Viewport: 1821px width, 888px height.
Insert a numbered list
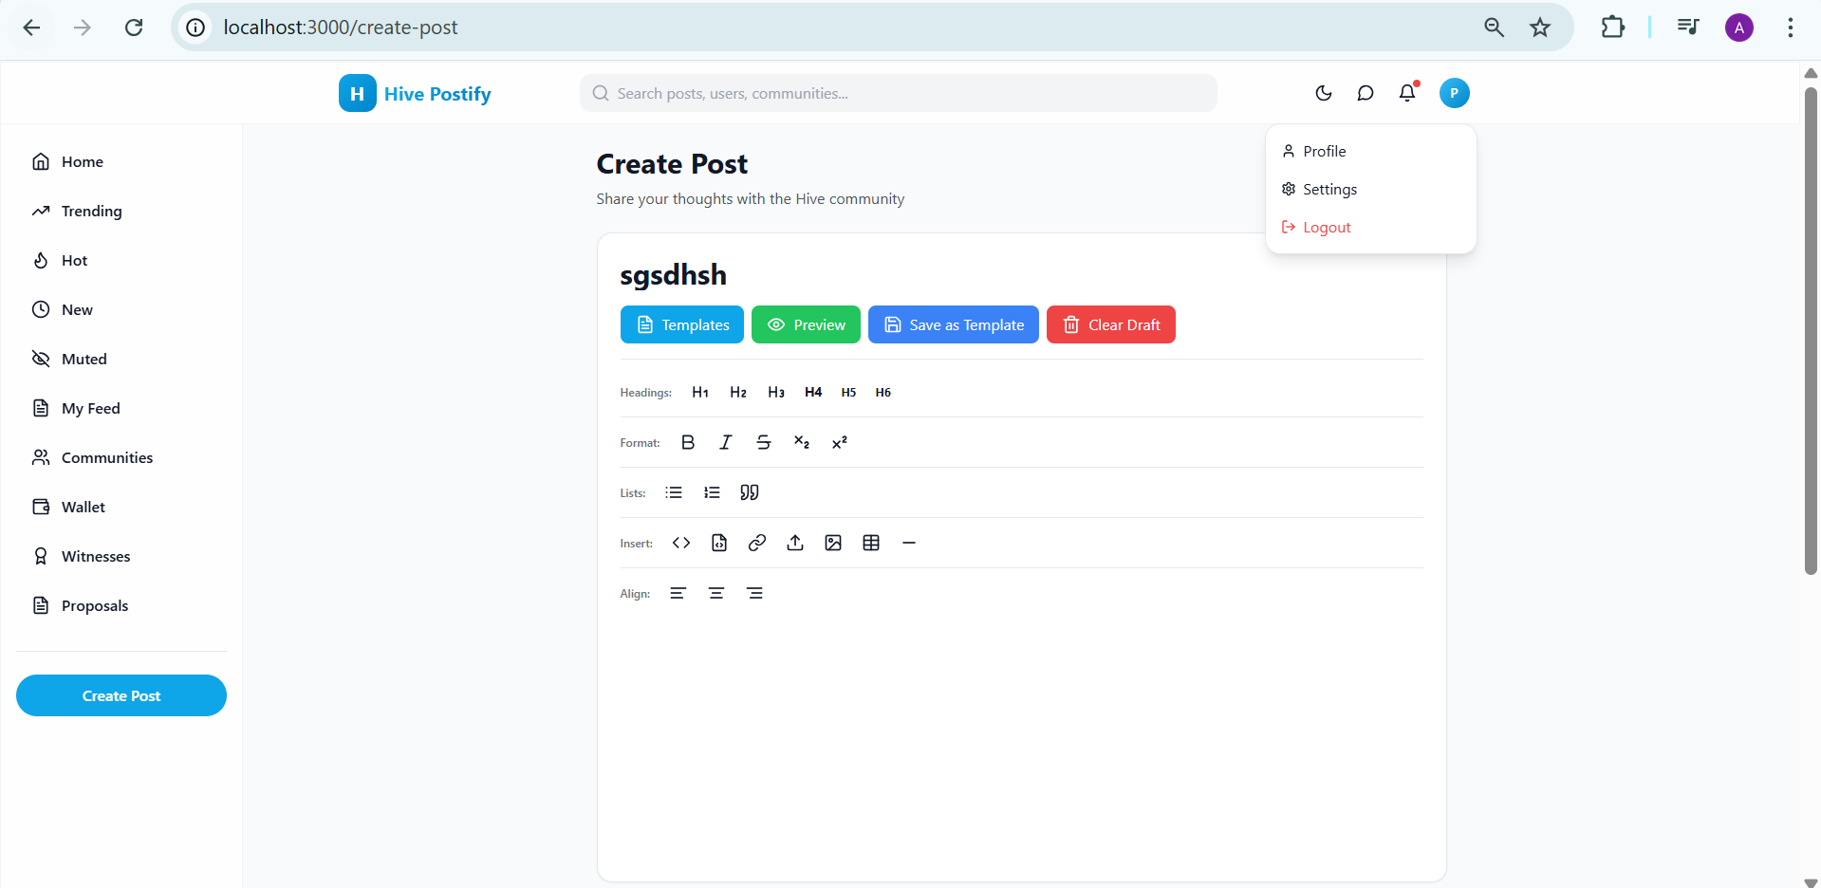712,492
